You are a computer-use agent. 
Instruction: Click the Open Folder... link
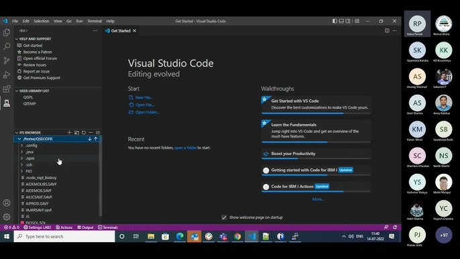pos(147,112)
